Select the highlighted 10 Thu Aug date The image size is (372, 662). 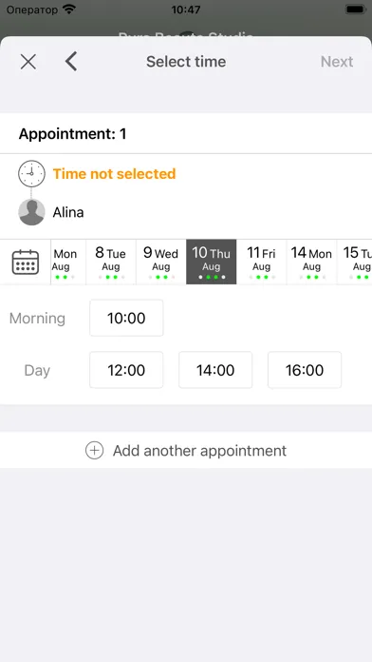click(x=211, y=263)
